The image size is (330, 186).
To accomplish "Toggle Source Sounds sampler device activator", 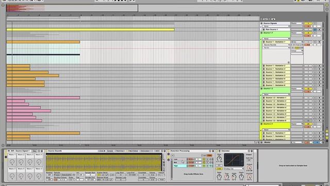I will (46, 151).
